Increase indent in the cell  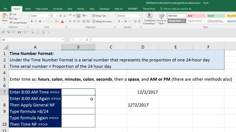point(88,21)
